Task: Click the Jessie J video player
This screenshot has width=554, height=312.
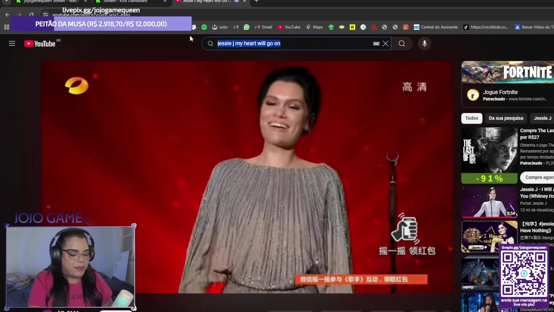Action: pos(247,177)
